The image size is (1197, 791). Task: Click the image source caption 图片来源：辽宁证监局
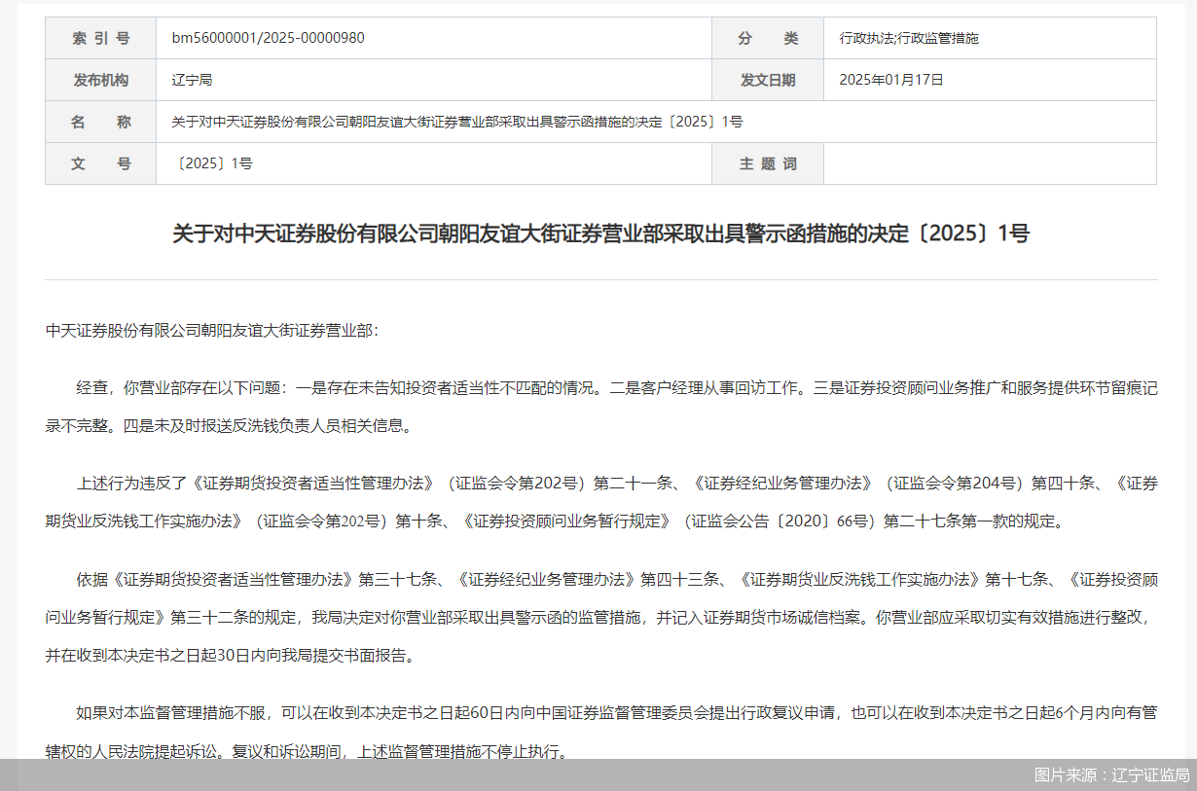1109,776
